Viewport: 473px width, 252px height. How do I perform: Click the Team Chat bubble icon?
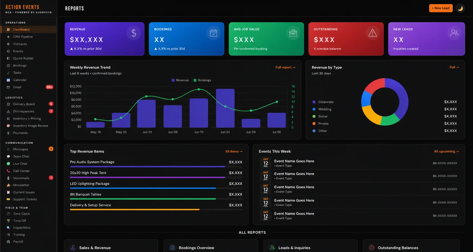[8, 157]
